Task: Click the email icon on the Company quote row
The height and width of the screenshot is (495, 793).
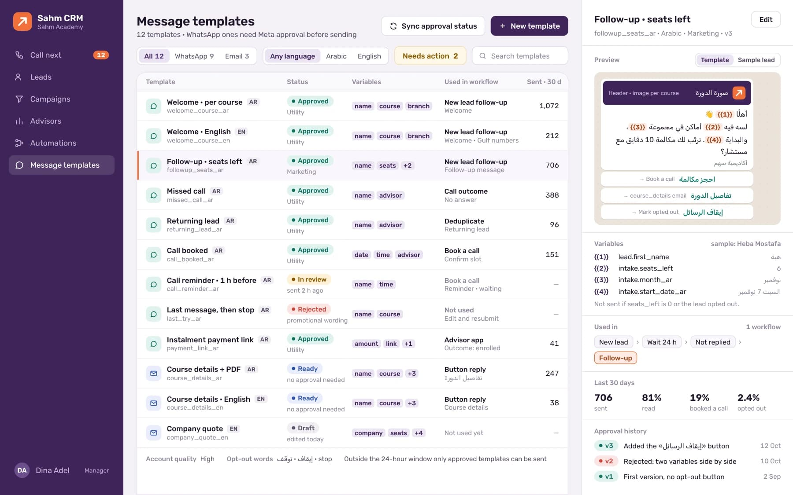Action: pos(153,433)
